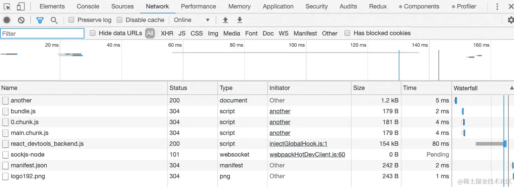Switch to the Security tab
The image size is (514, 187).
317,6
